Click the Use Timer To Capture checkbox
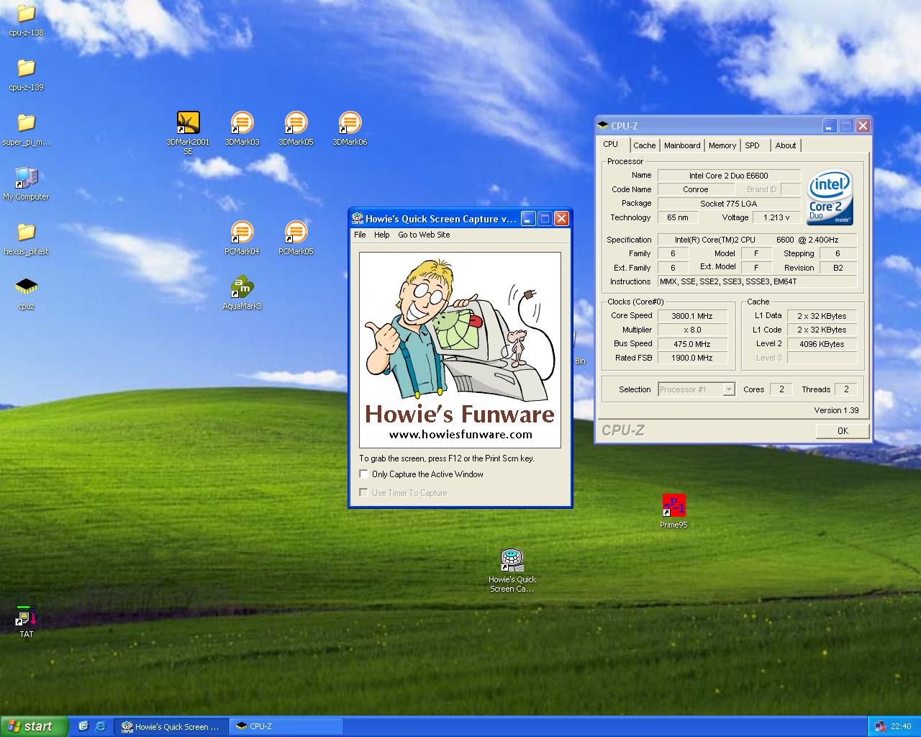 click(363, 492)
